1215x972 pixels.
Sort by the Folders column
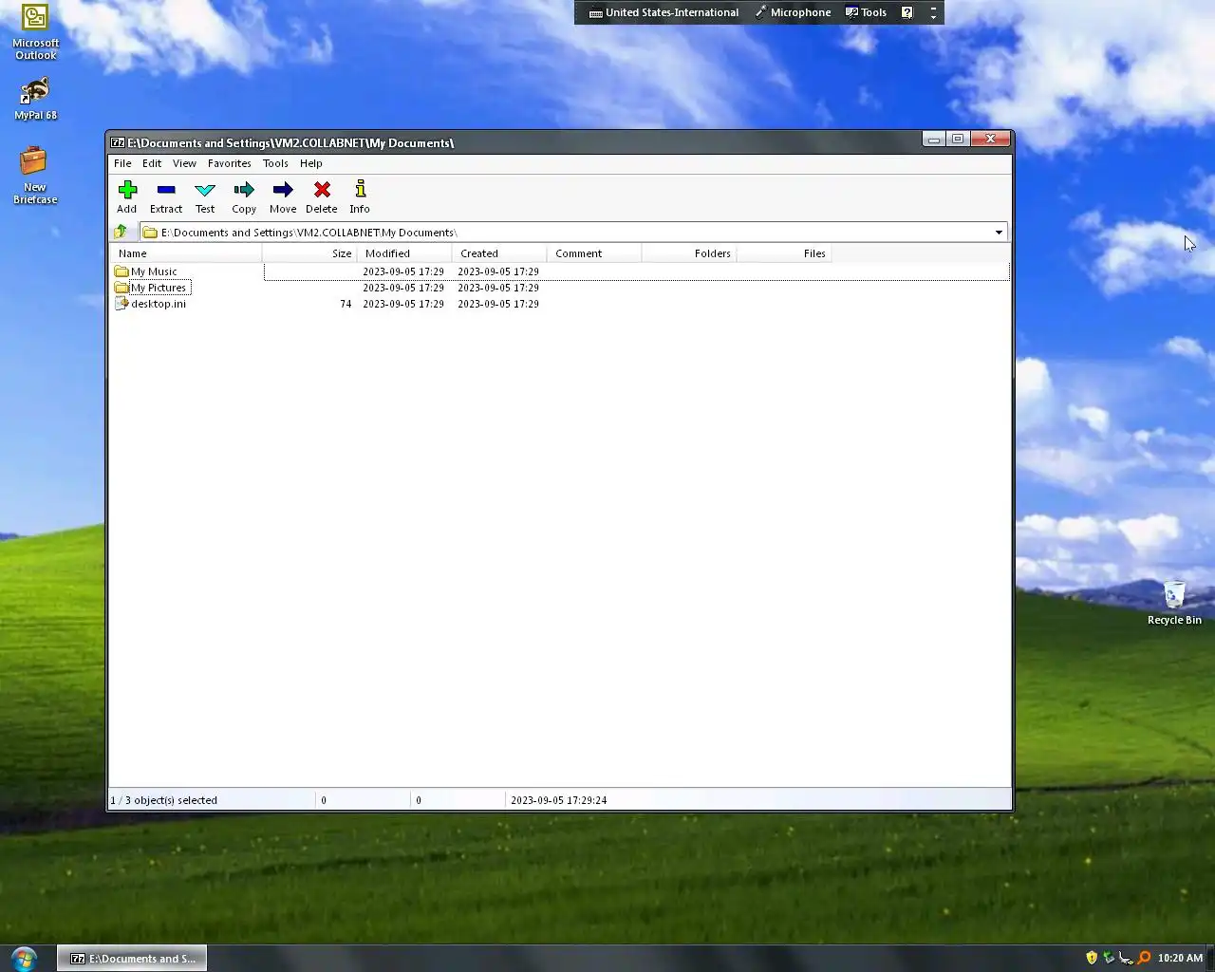(x=689, y=253)
